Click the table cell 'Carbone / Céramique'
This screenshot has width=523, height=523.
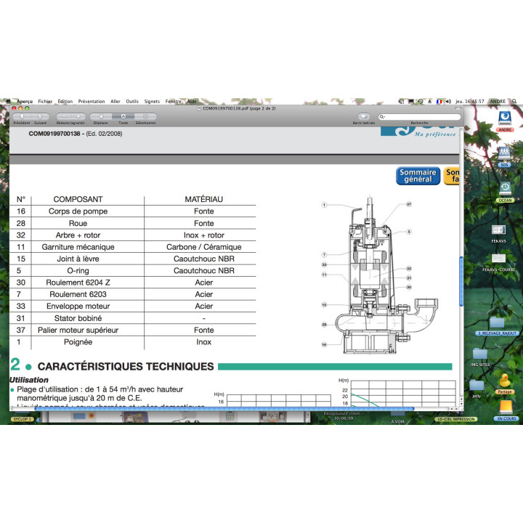click(x=204, y=247)
